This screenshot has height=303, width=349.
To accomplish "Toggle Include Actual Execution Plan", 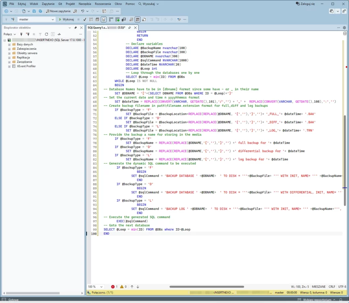I will pyautogui.click(x=111, y=19).
